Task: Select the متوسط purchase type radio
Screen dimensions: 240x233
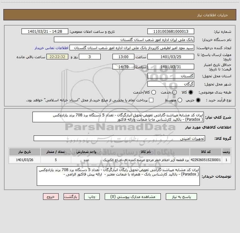Action: point(180,100)
